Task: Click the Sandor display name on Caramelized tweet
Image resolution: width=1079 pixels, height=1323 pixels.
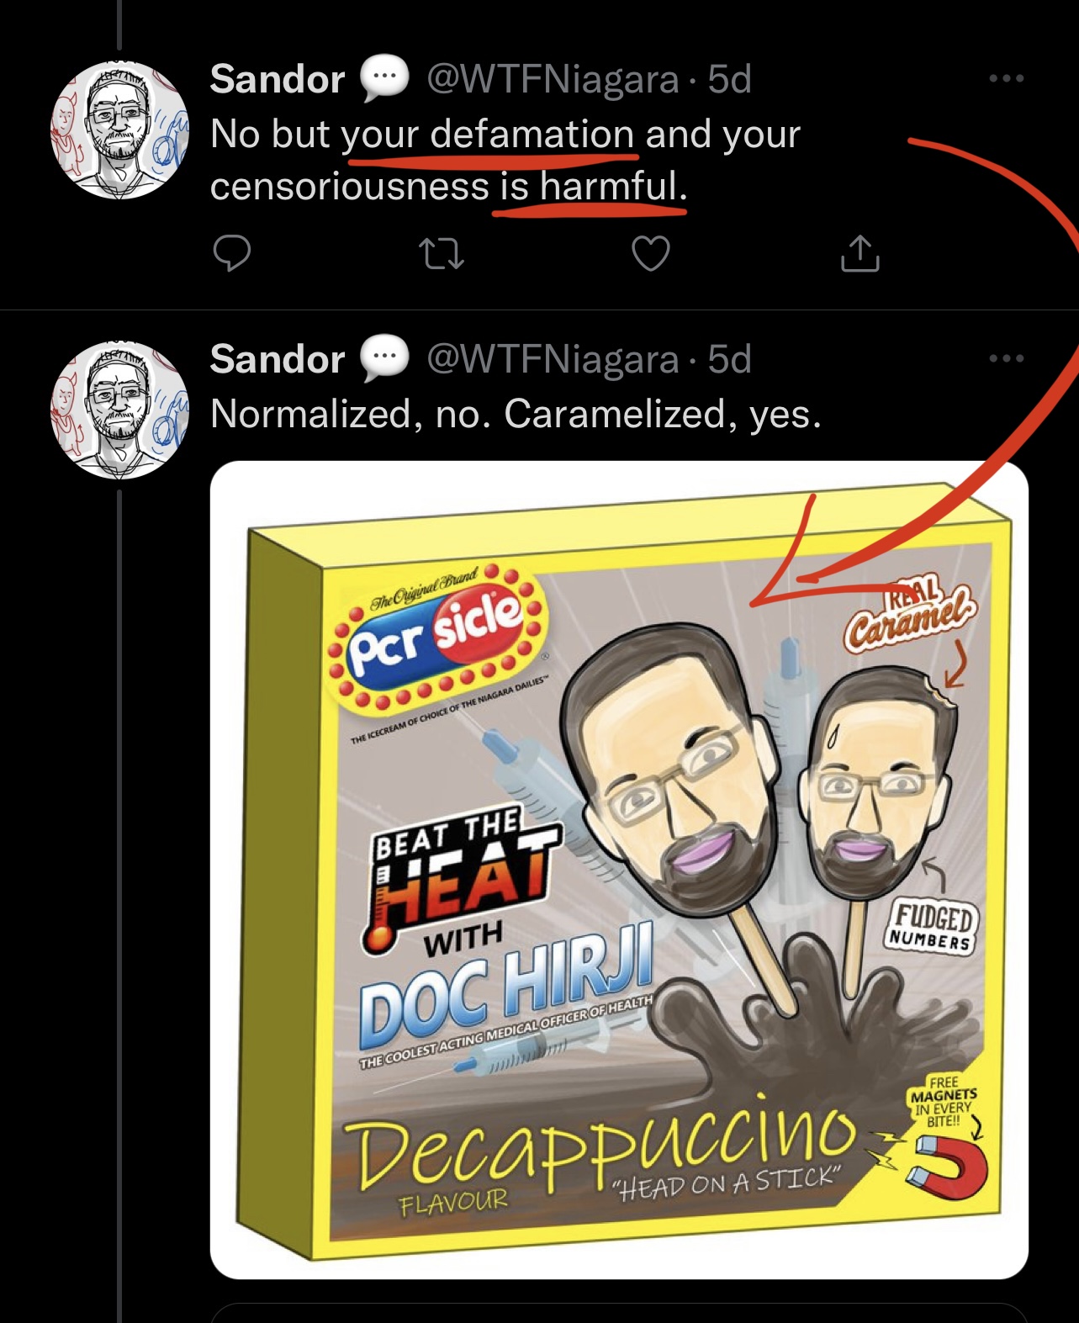Action: pyautogui.click(x=277, y=360)
